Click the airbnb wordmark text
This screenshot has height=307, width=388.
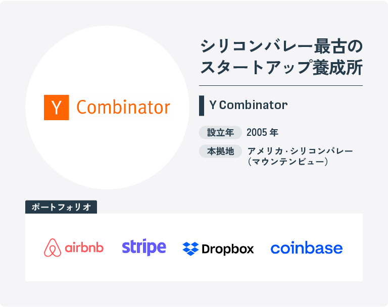click(x=84, y=247)
